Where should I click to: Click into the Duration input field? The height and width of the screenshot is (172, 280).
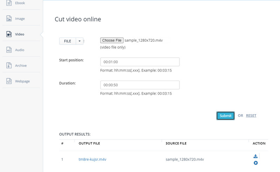tap(140, 85)
